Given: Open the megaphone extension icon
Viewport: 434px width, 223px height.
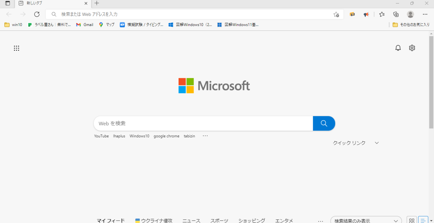Looking at the screenshot, I should pos(366,14).
